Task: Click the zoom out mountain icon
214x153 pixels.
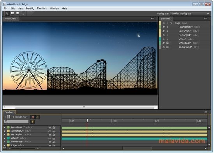Action: click(x=9, y=149)
